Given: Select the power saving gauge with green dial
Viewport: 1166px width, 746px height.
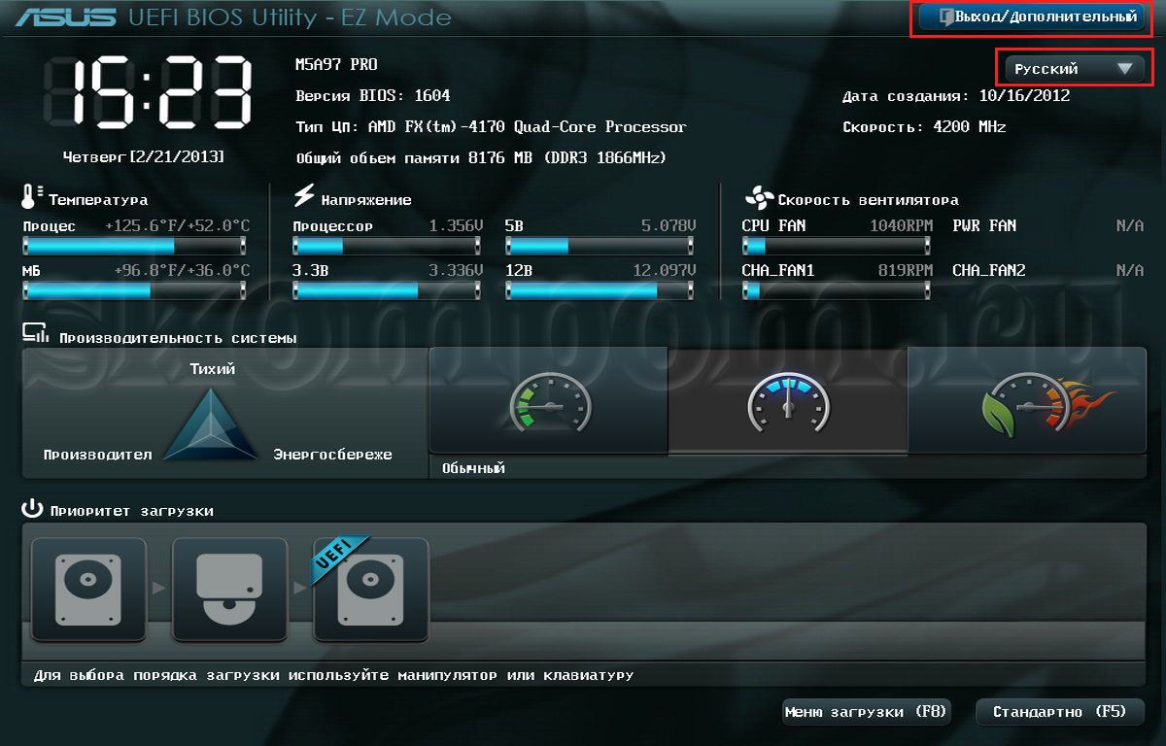Looking at the screenshot, I should [548, 400].
